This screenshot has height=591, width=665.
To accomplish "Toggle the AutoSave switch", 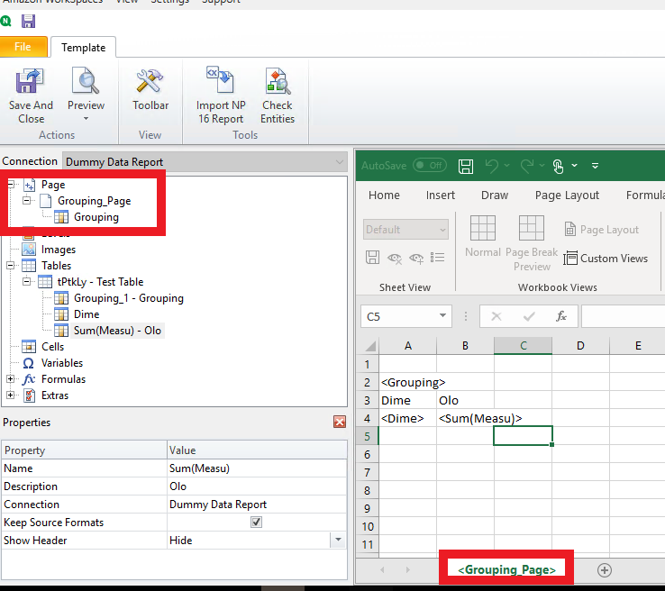I will [430, 166].
